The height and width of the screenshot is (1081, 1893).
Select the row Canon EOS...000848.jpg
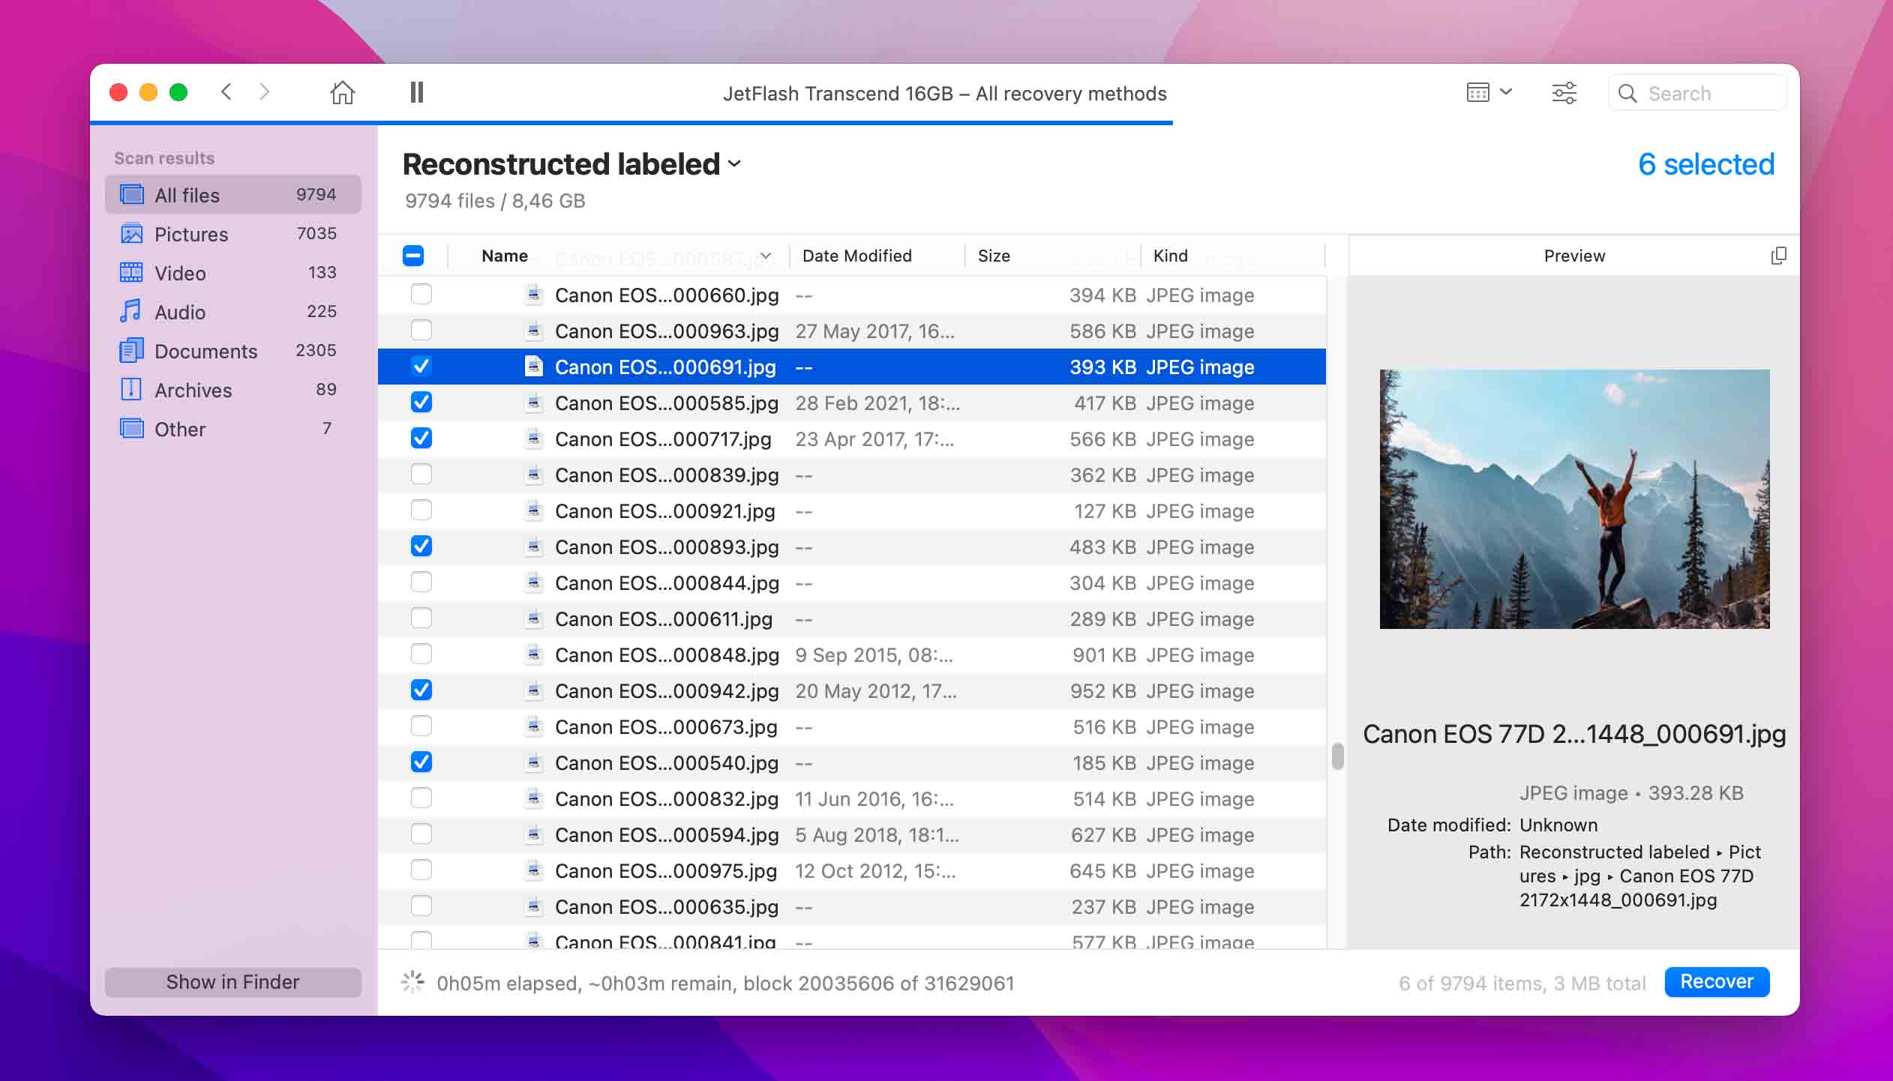coord(852,654)
